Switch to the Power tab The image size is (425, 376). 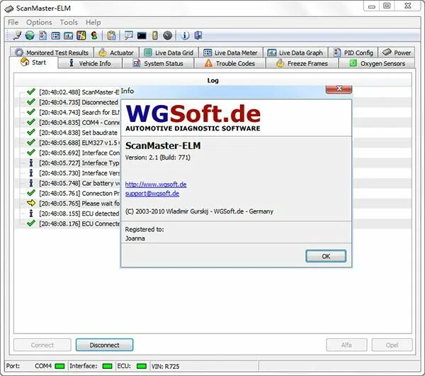click(x=396, y=52)
